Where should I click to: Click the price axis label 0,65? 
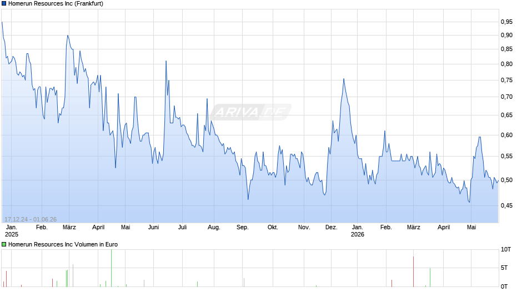[506, 115]
